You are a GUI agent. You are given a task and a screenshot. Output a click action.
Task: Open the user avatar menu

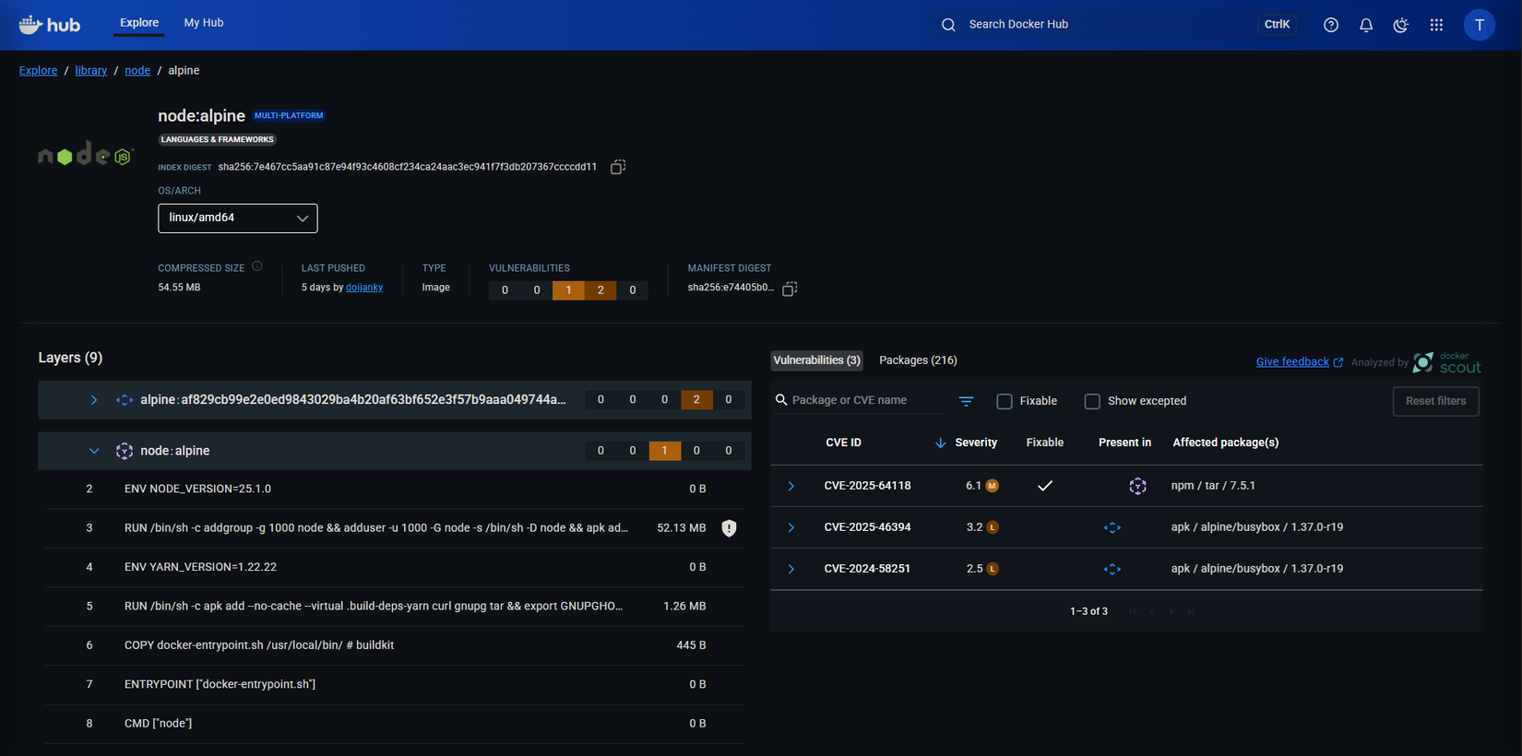(1480, 25)
